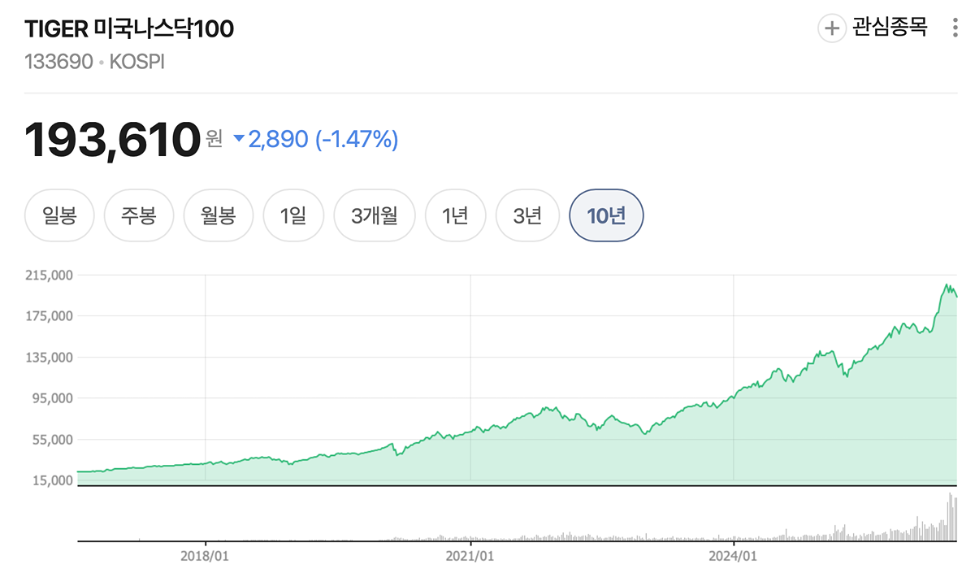Click the 133690 KOSPI ticker code text

(x=95, y=63)
